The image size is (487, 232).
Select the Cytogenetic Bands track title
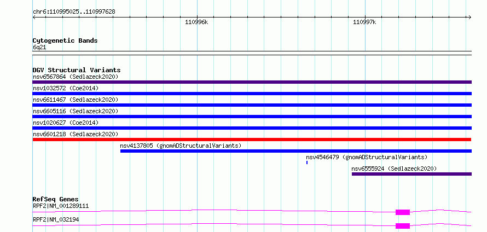[x=65, y=40]
